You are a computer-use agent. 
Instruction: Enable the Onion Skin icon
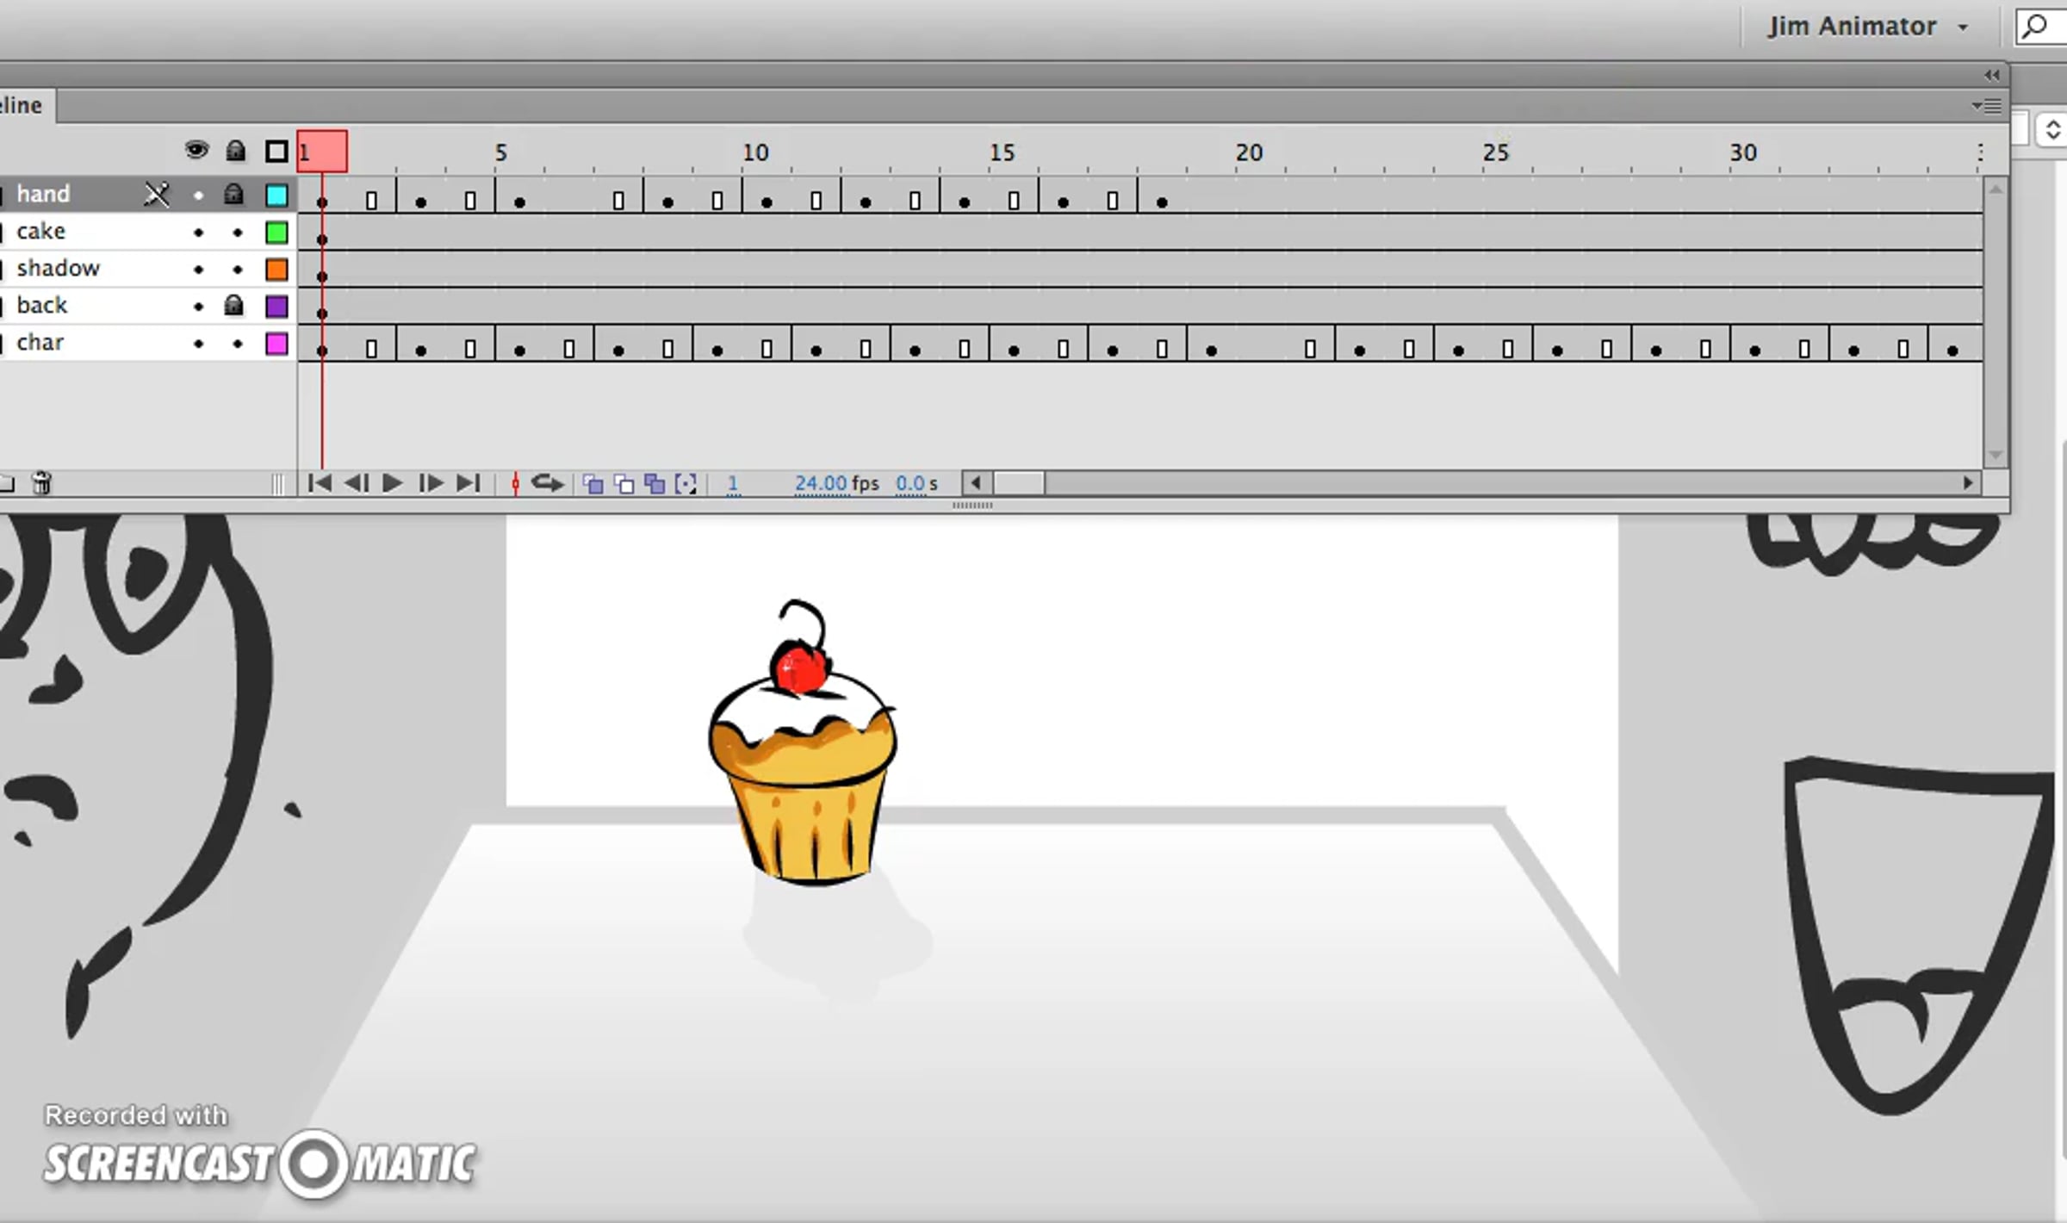[x=593, y=483]
